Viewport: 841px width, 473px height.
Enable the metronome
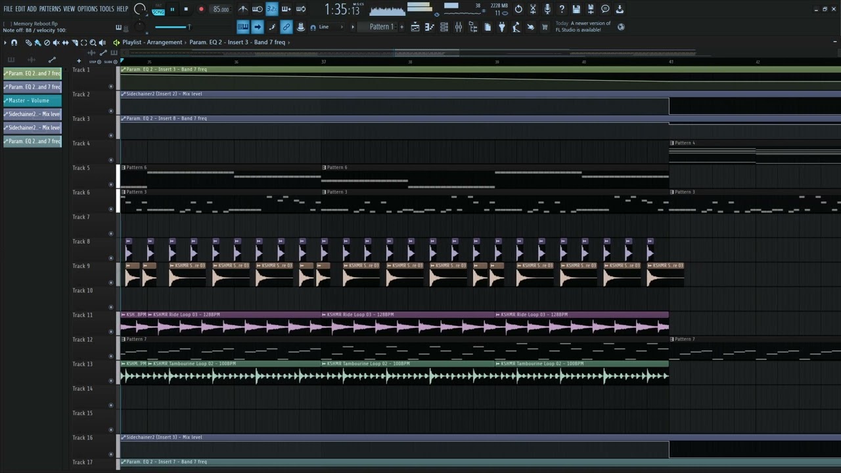pyautogui.click(x=243, y=9)
